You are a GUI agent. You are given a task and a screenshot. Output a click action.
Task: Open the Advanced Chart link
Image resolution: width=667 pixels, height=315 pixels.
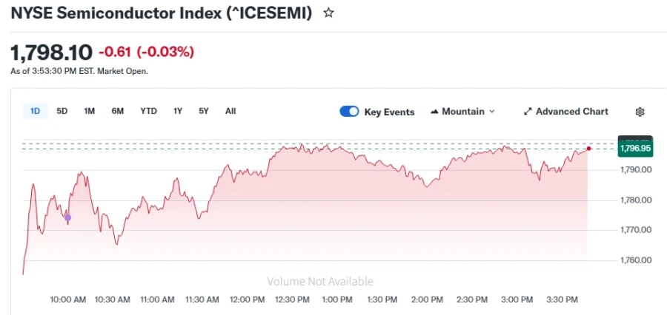coord(571,112)
